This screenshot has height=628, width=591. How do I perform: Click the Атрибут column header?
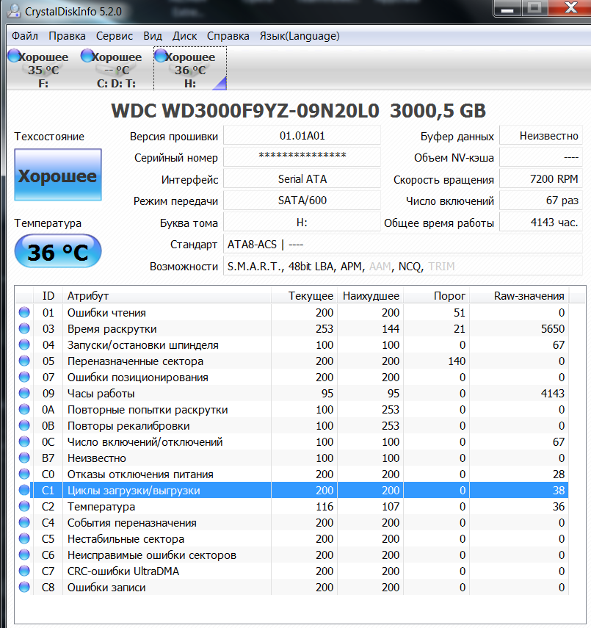(x=167, y=296)
